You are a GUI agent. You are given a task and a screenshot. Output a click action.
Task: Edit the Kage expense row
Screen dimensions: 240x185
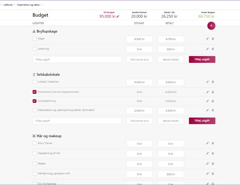pyautogui.click(x=207, y=39)
